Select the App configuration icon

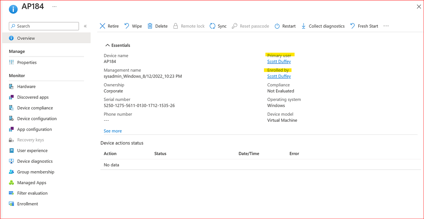coord(12,129)
